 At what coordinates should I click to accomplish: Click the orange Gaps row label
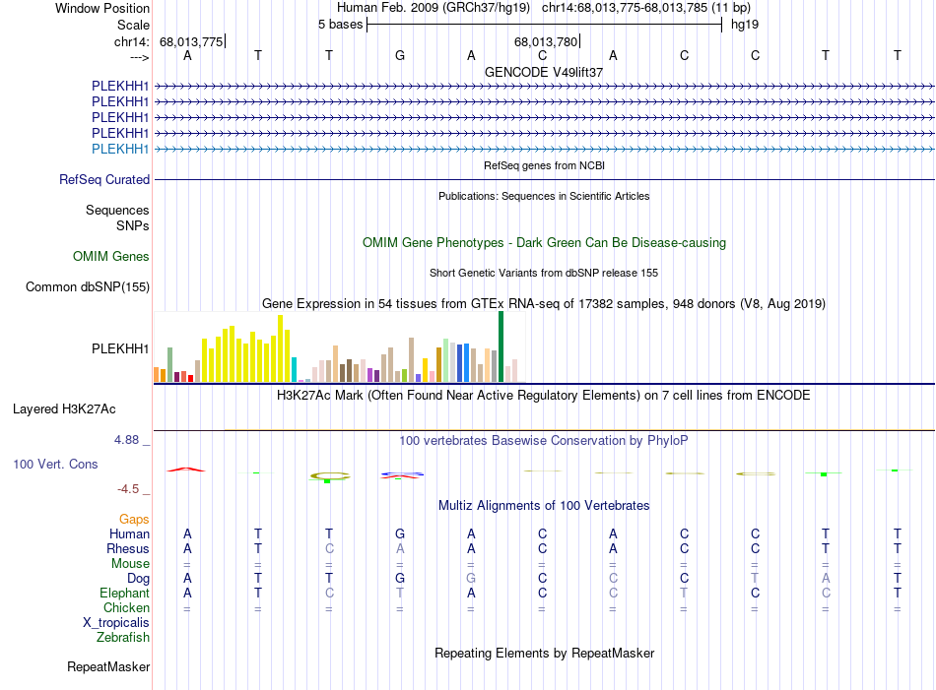pyautogui.click(x=134, y=520)
